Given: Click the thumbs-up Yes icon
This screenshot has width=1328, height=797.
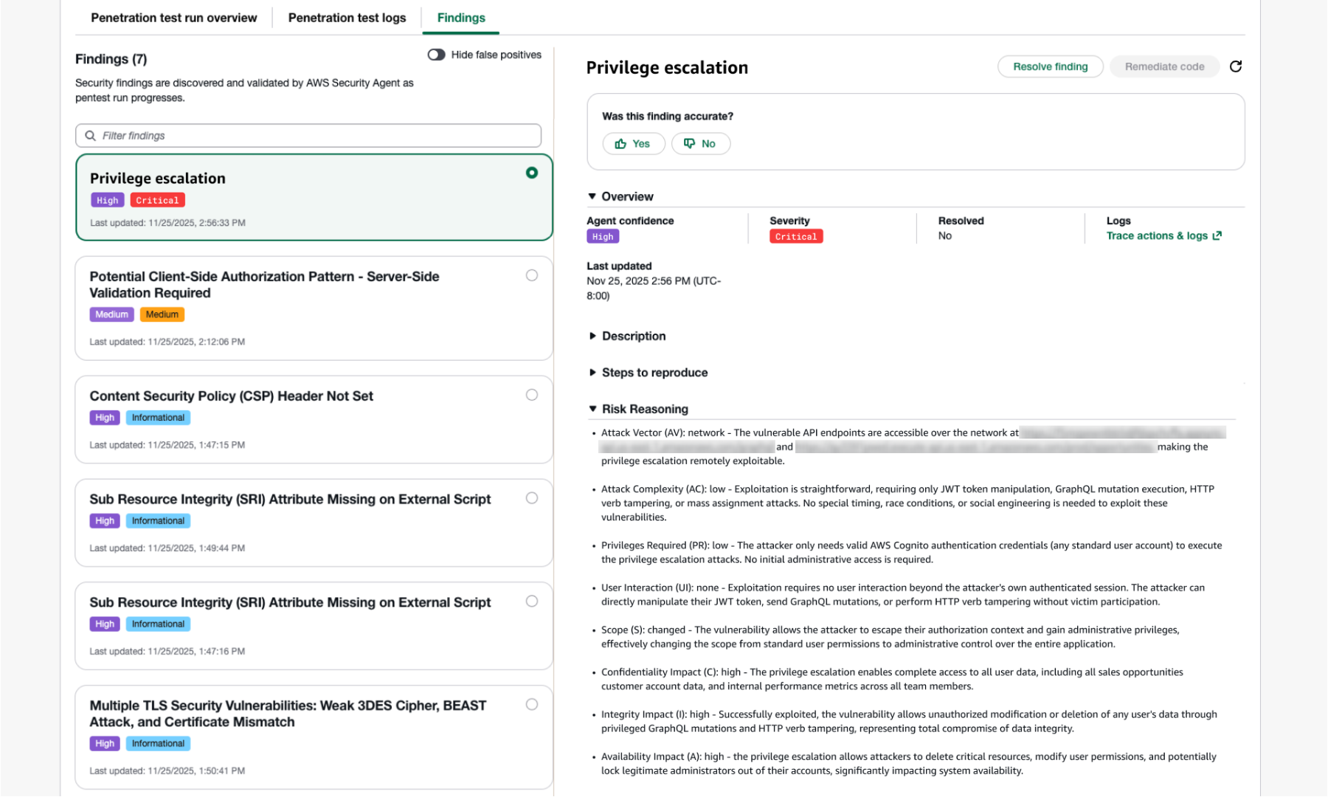Looking at the screenshot, I should 620,144.
